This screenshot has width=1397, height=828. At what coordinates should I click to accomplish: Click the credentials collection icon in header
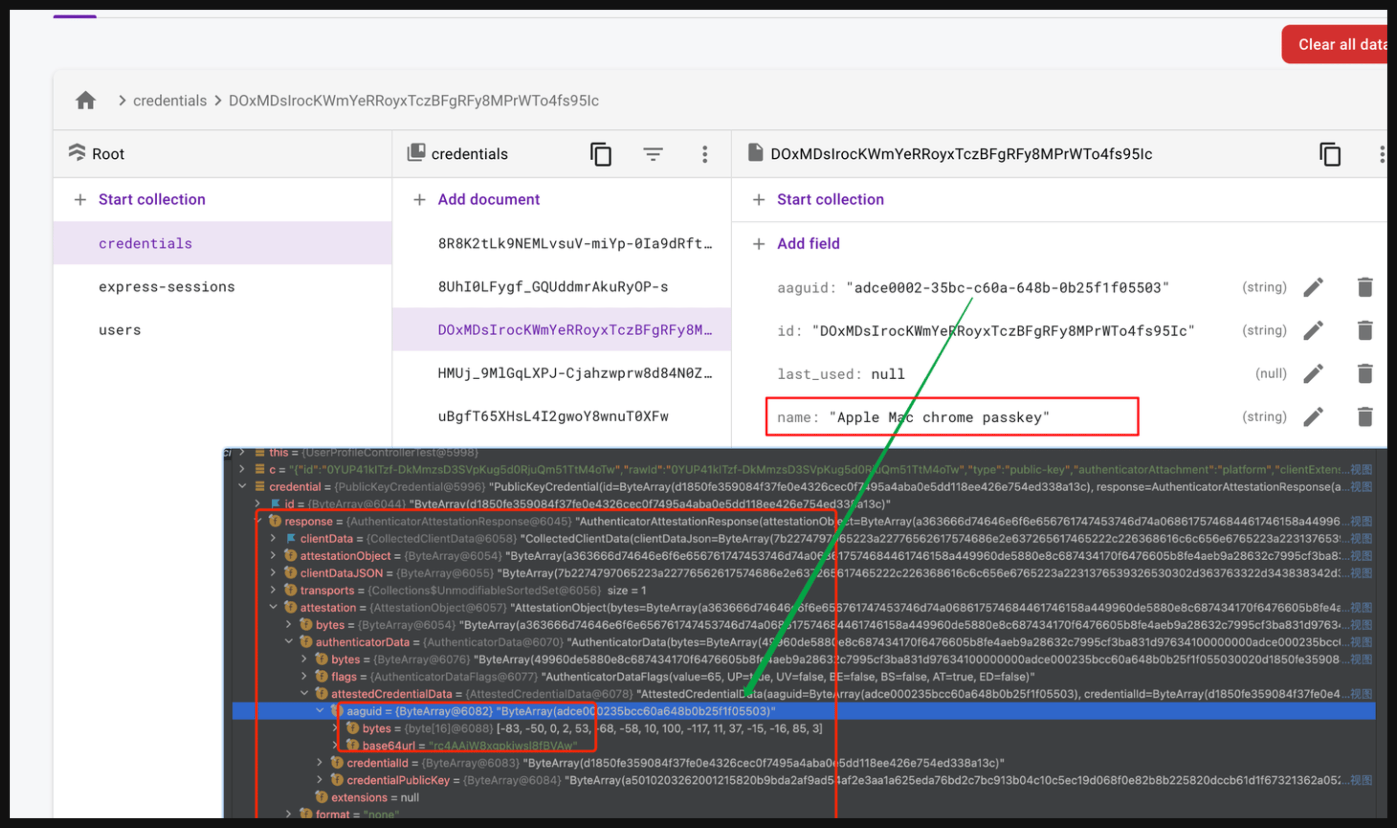pyautogui.click(x=416, y=152)
